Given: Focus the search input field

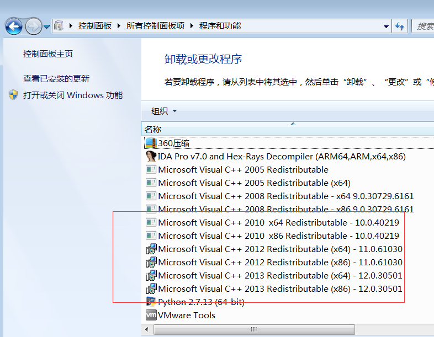Looking at the screenshot, I should 423,26.
